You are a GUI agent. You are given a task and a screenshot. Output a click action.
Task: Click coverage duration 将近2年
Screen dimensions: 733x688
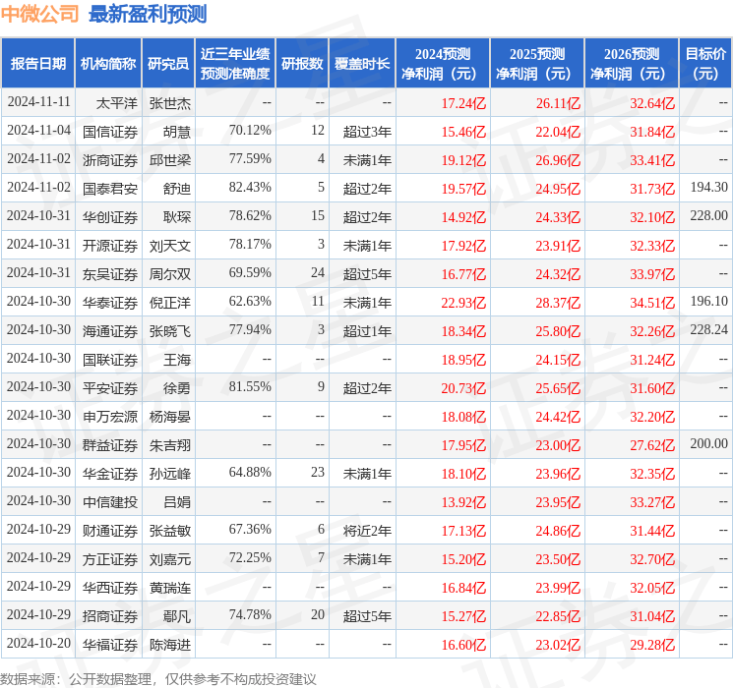367,531
